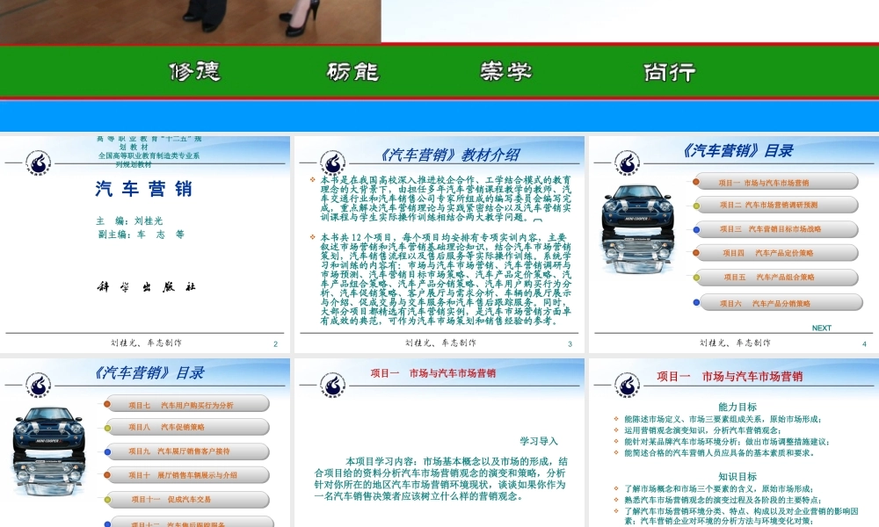
Task: Click the 《汽车营销》教材介绍 heading
Action: (449, 155)
